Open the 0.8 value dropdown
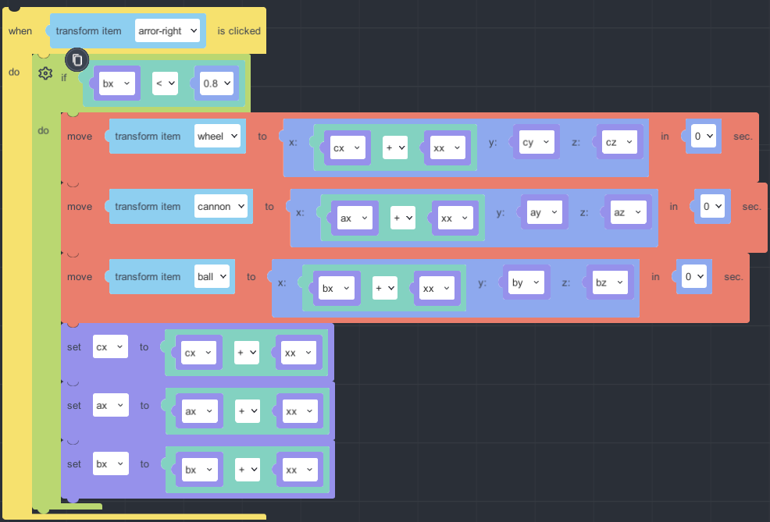770x522 pixels. pyautogui.click(x=216, y=83)
